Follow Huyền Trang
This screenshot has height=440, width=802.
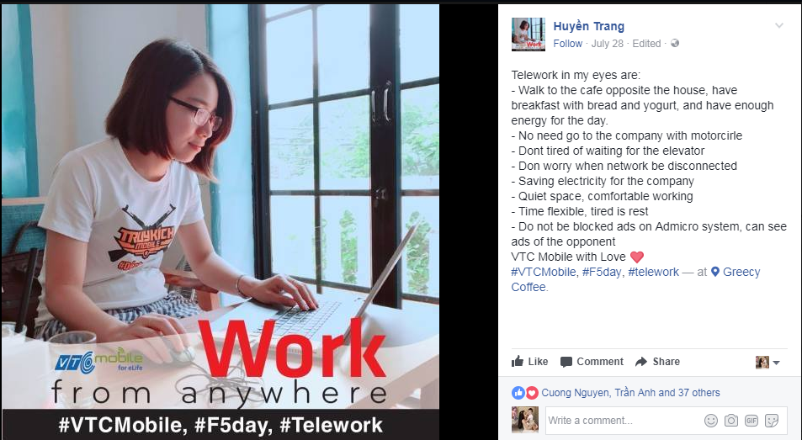click(568, 44)
